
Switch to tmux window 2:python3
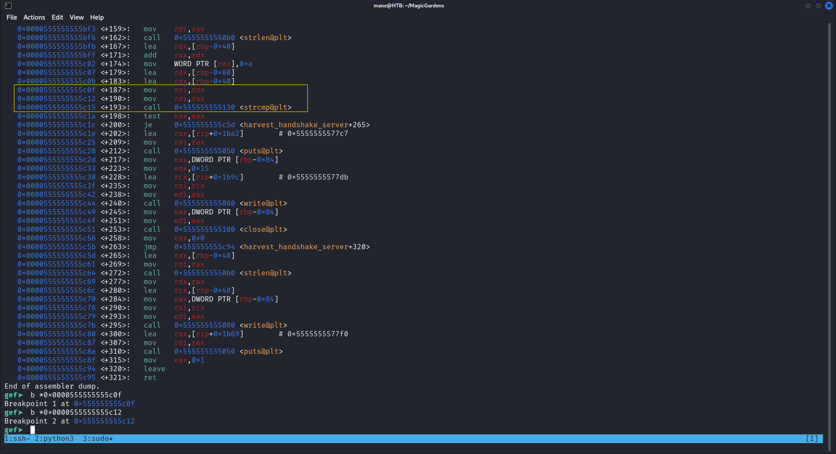point(54,439)
